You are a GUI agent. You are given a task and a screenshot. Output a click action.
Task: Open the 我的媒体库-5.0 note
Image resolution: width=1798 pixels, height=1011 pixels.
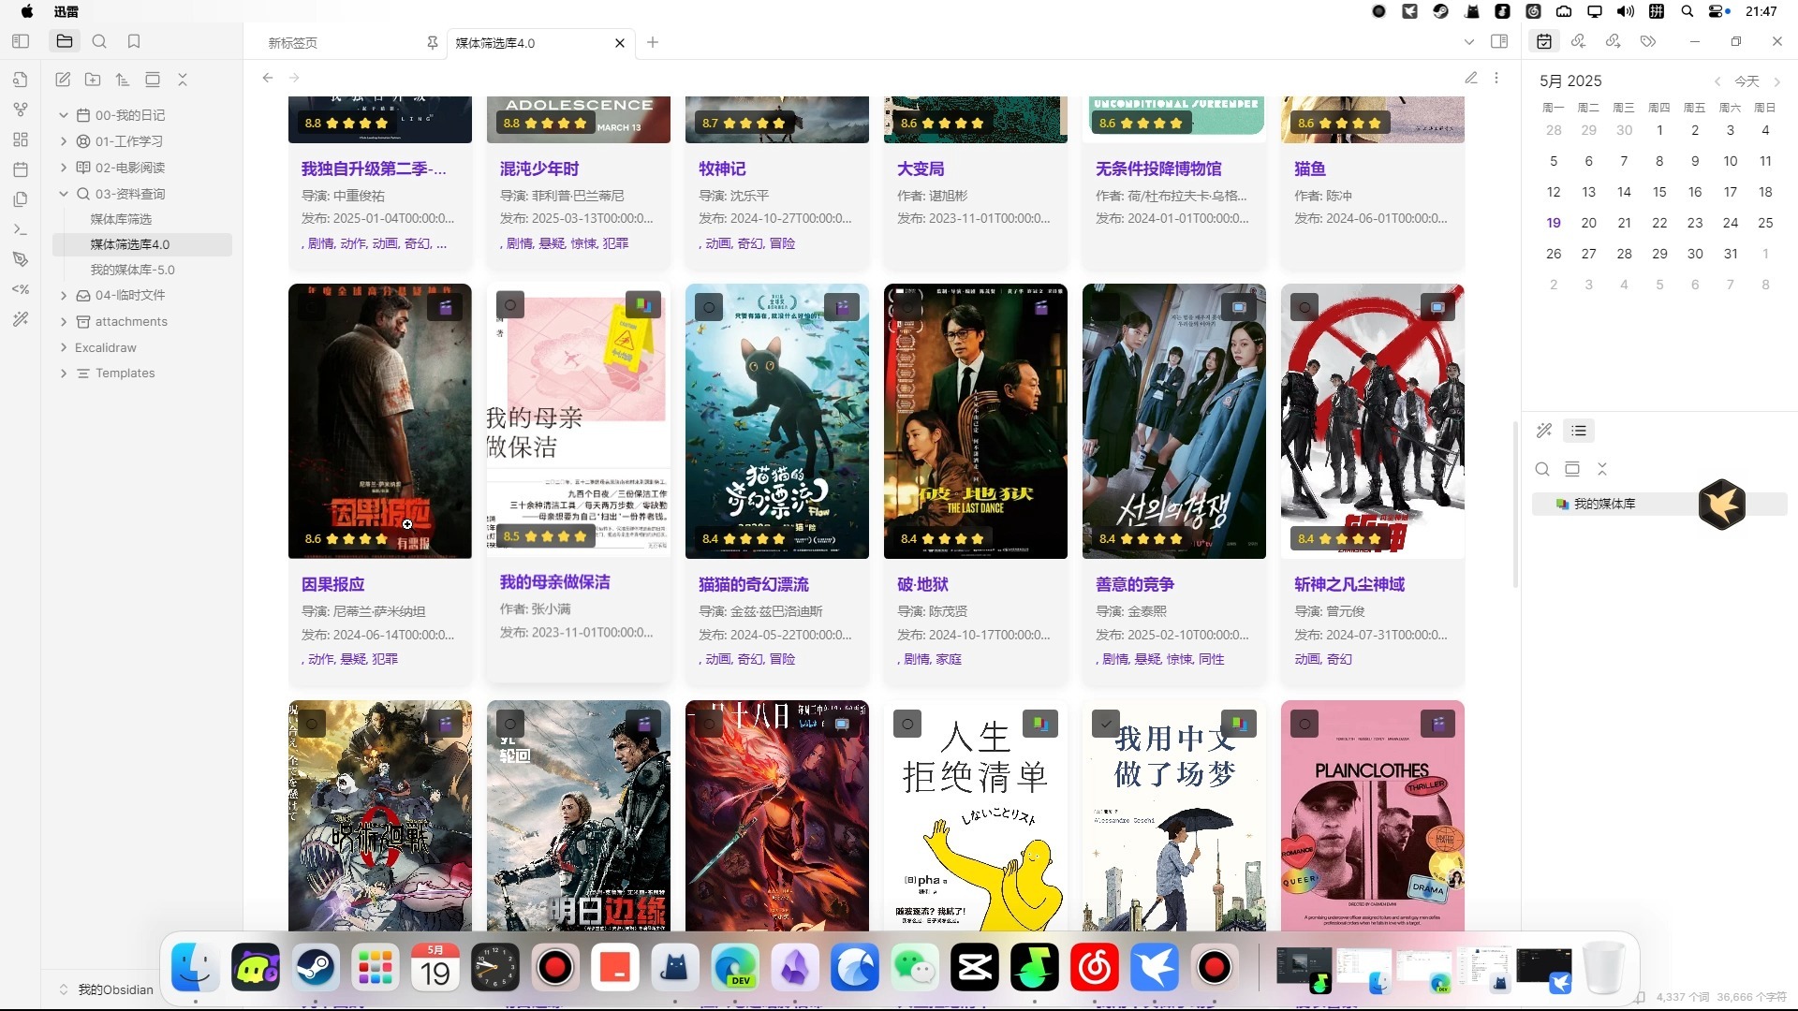point(132,270)
